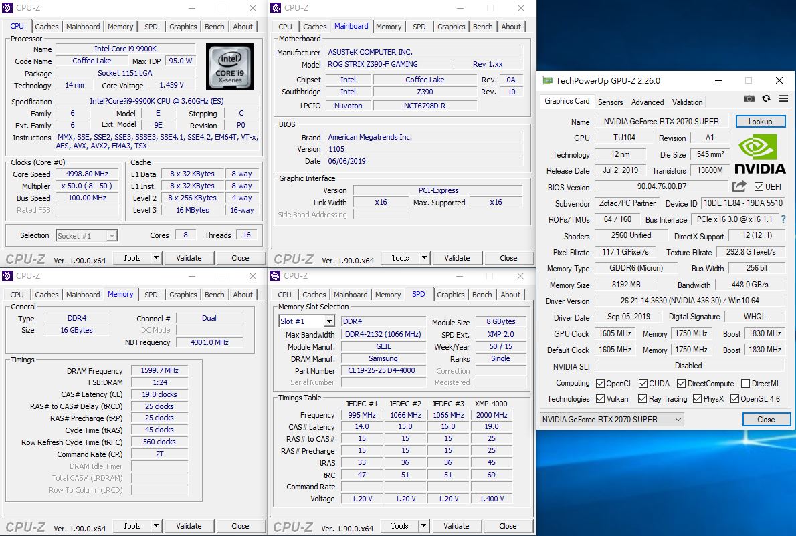Click the app icon of CPU-Z SPD window

[x=275, y=276]
